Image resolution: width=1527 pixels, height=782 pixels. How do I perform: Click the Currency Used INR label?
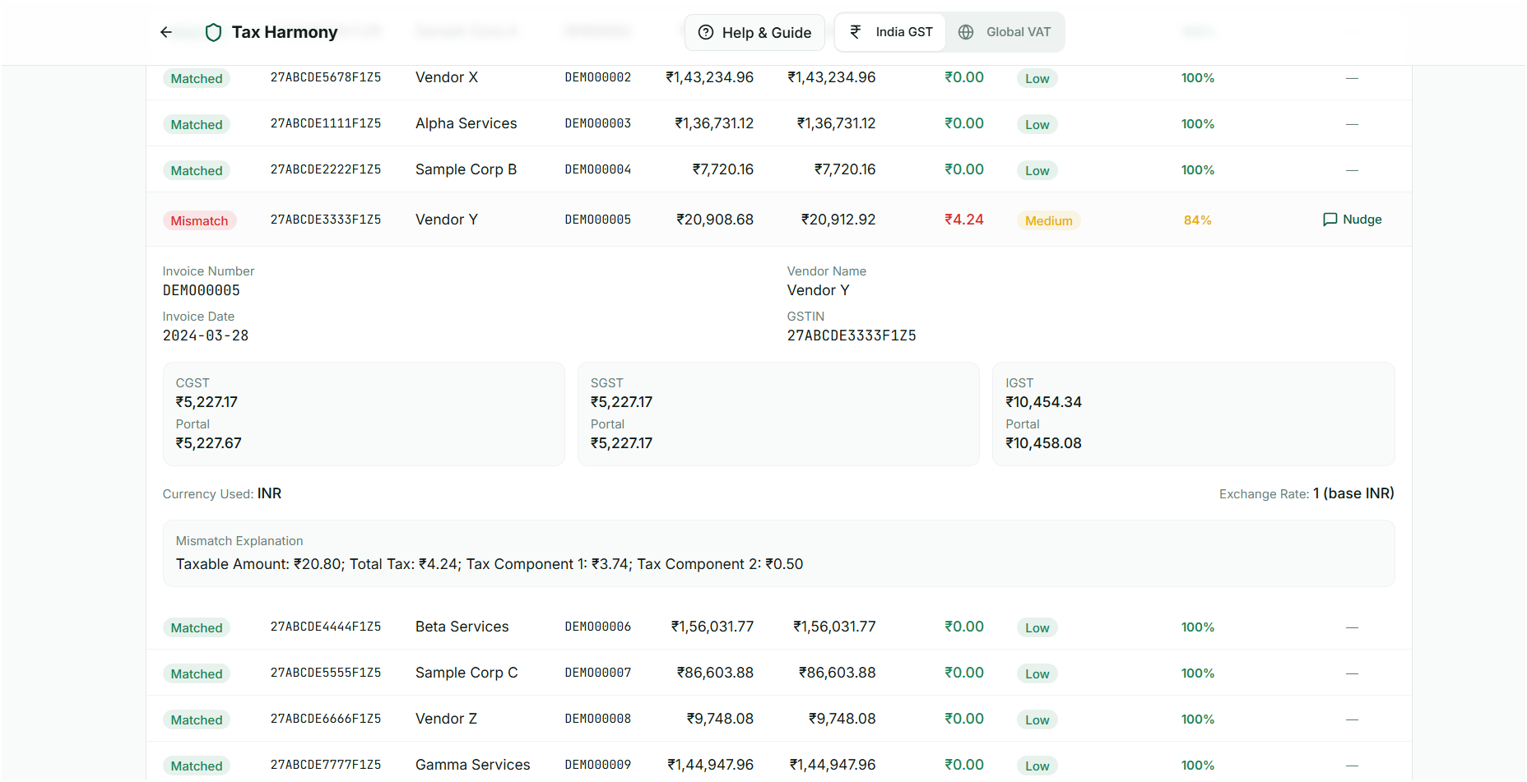point(222,493)
